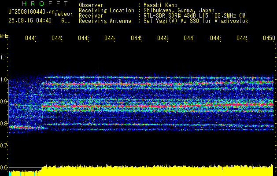This screenshot has height=176, width=277.
Task: Click the cyan segment of the power graph
Action: tap(22, 172)
